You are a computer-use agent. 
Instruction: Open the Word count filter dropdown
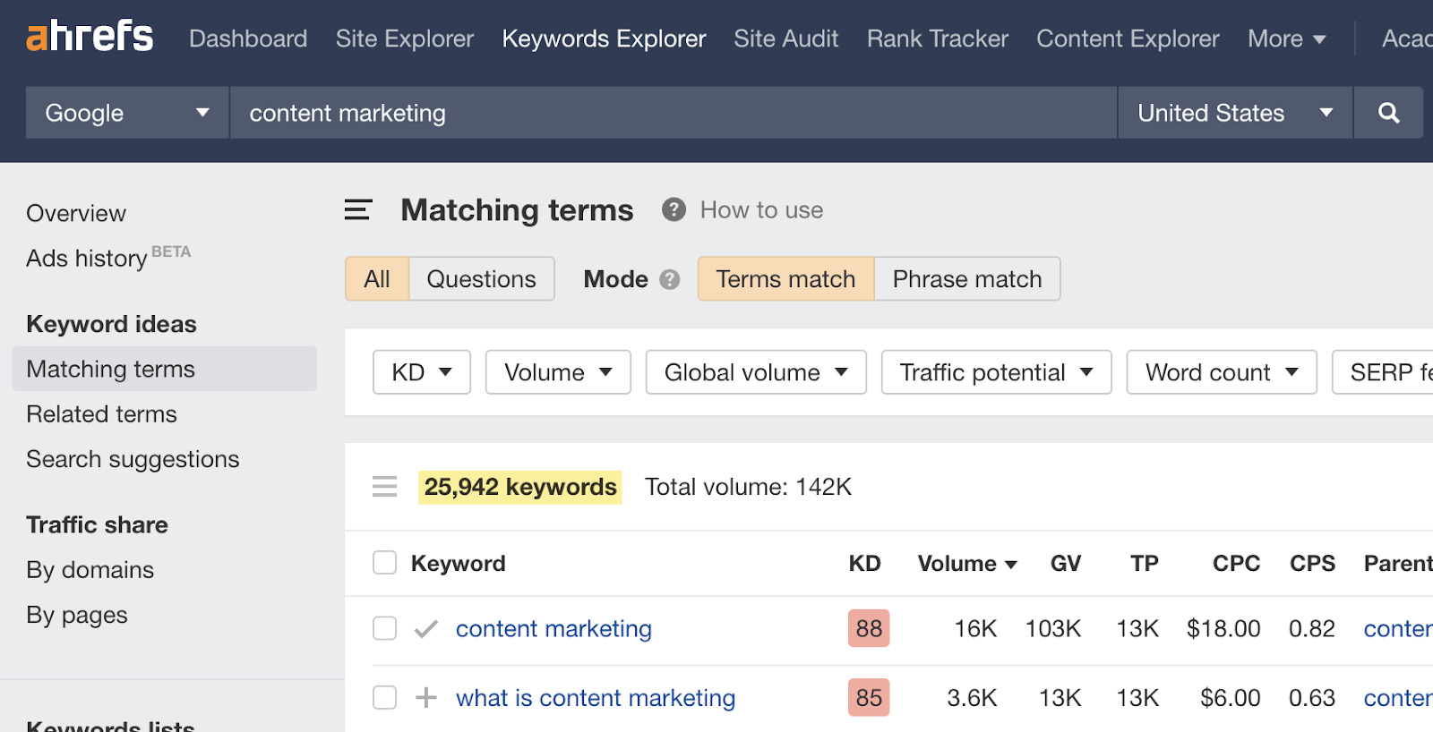pyautogui.click(x=1222, y=372)
